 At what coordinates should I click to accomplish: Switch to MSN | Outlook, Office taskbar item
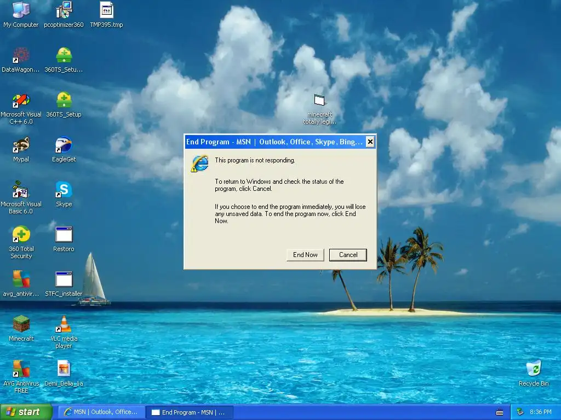point(101,412)
